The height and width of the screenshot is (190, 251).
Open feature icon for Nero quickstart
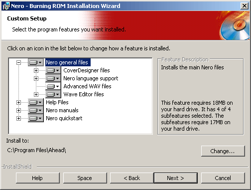coord(36,118)
